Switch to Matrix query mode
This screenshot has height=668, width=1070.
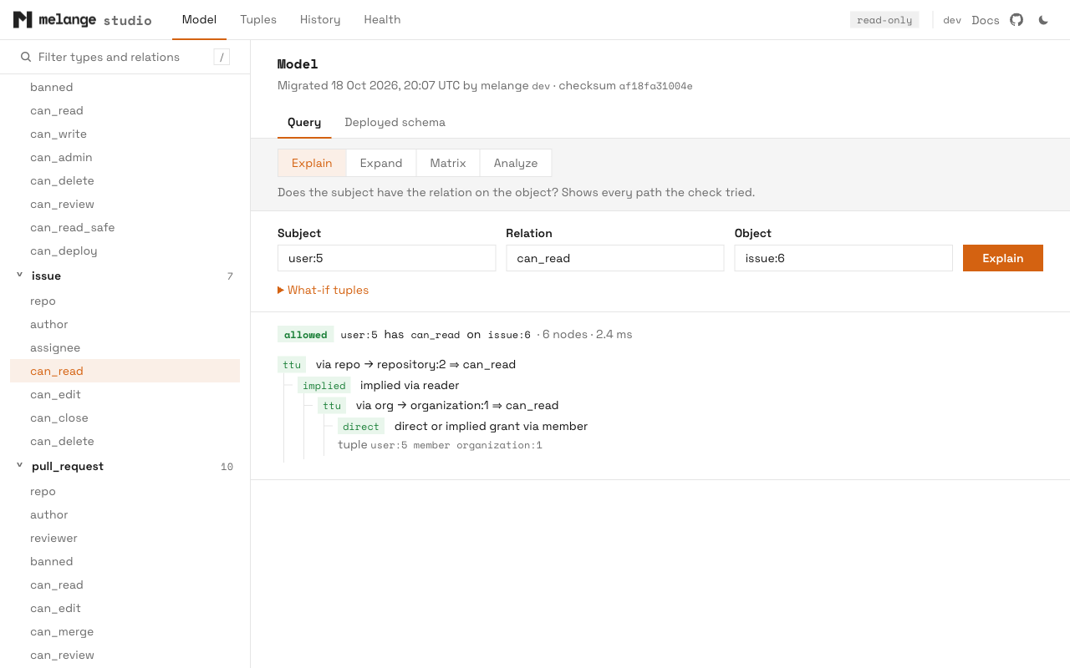[x=448, y=163]
